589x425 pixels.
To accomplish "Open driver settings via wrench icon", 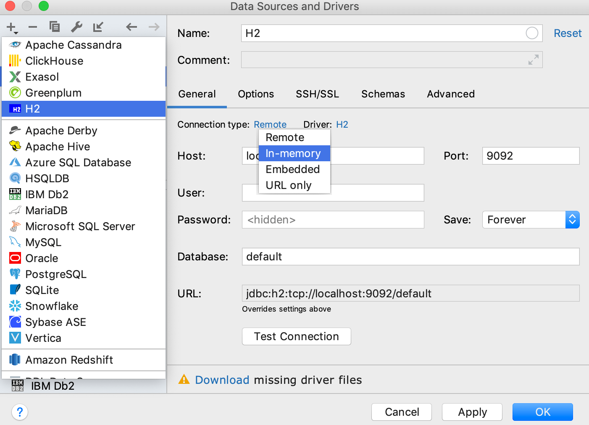I will coord(76,27).
